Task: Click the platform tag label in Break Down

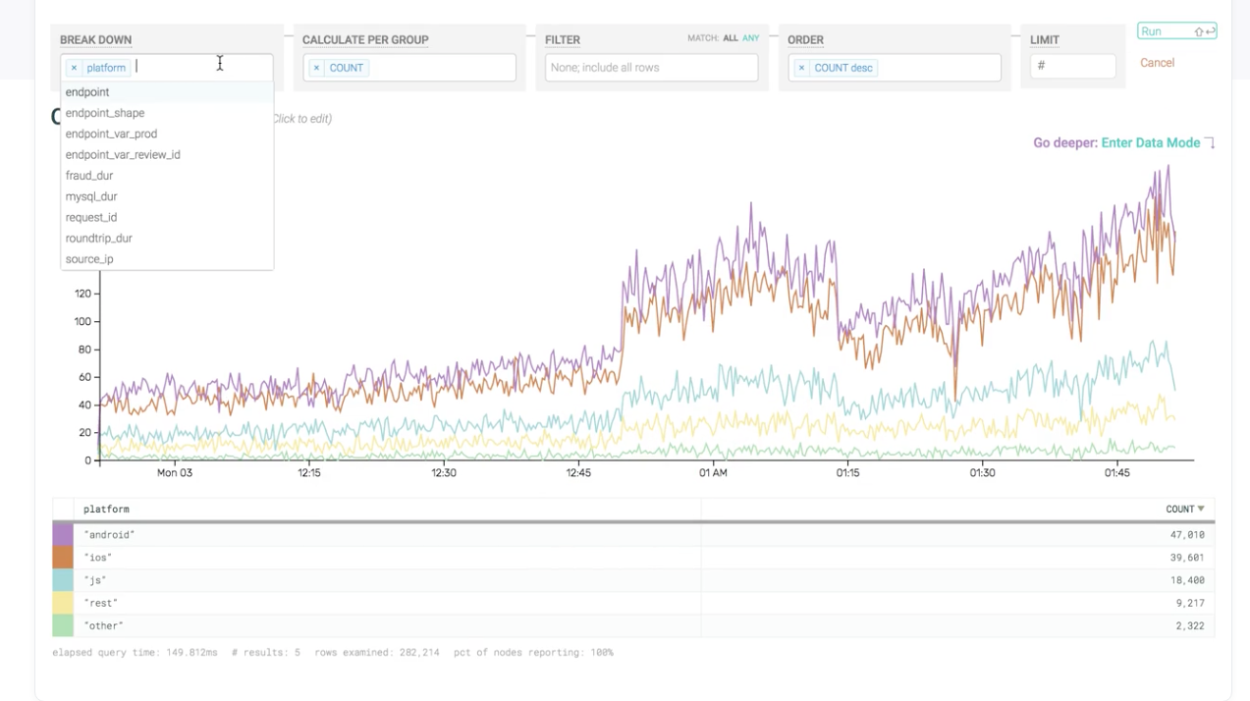Action: point(106,68)
